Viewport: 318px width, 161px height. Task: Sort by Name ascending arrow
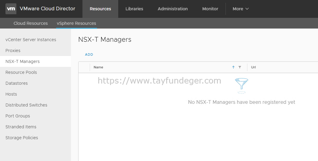[233, 67]
